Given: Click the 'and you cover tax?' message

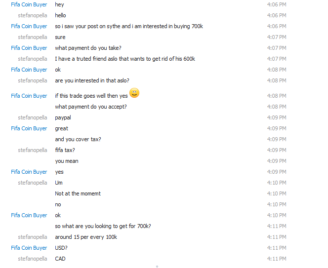Looking at the screenshot, I should tap(78, 139).
